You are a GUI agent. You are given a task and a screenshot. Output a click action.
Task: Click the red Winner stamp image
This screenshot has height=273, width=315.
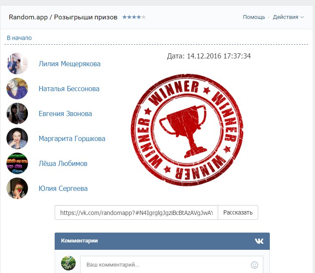click(187, 129)
